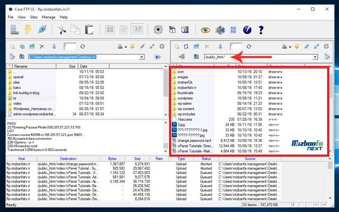
Task: Open the Manage menu
Action: click(x=49, y=17)
